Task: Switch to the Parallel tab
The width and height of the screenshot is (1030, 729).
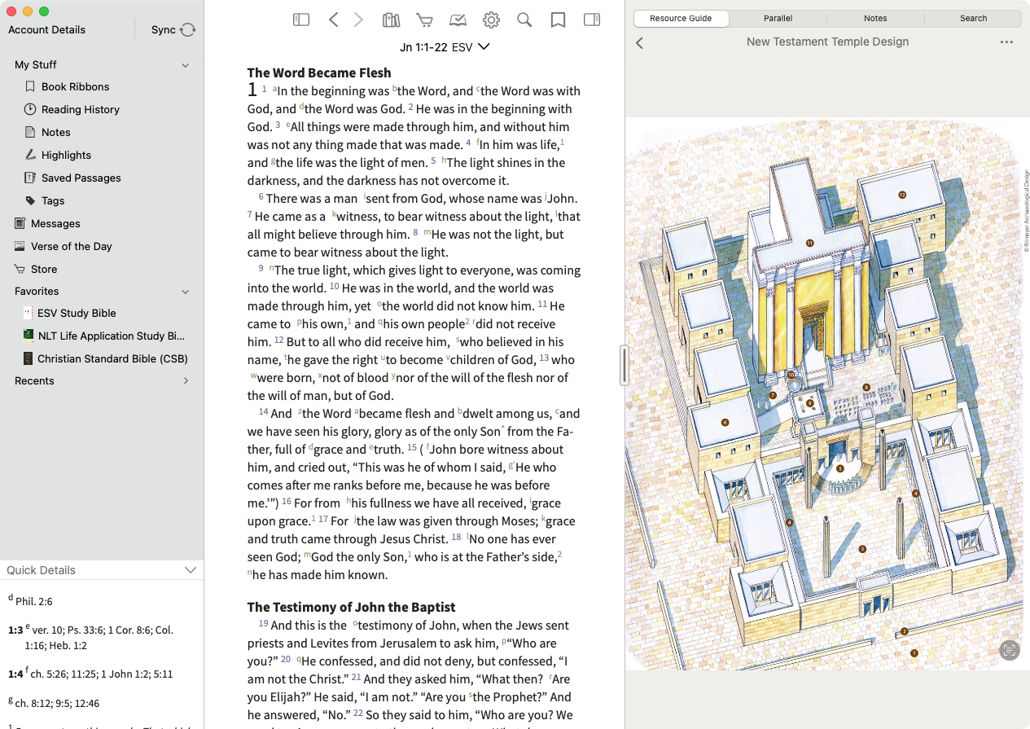Action: coord(778,18)
